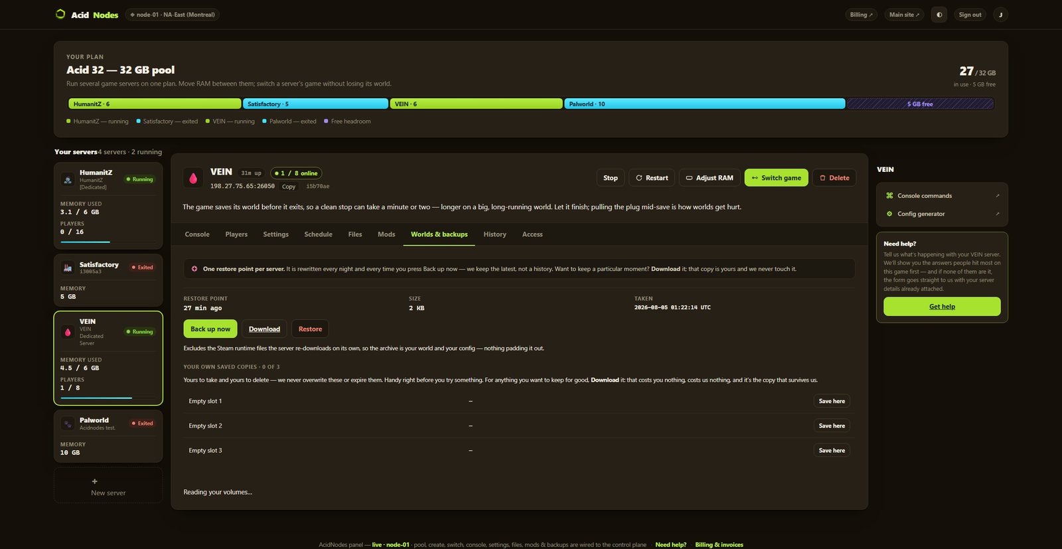Image resolution: width=1062 pixels, height=549 pixels.
Task: Click the red Restore button
Action: tap(310, 329)
